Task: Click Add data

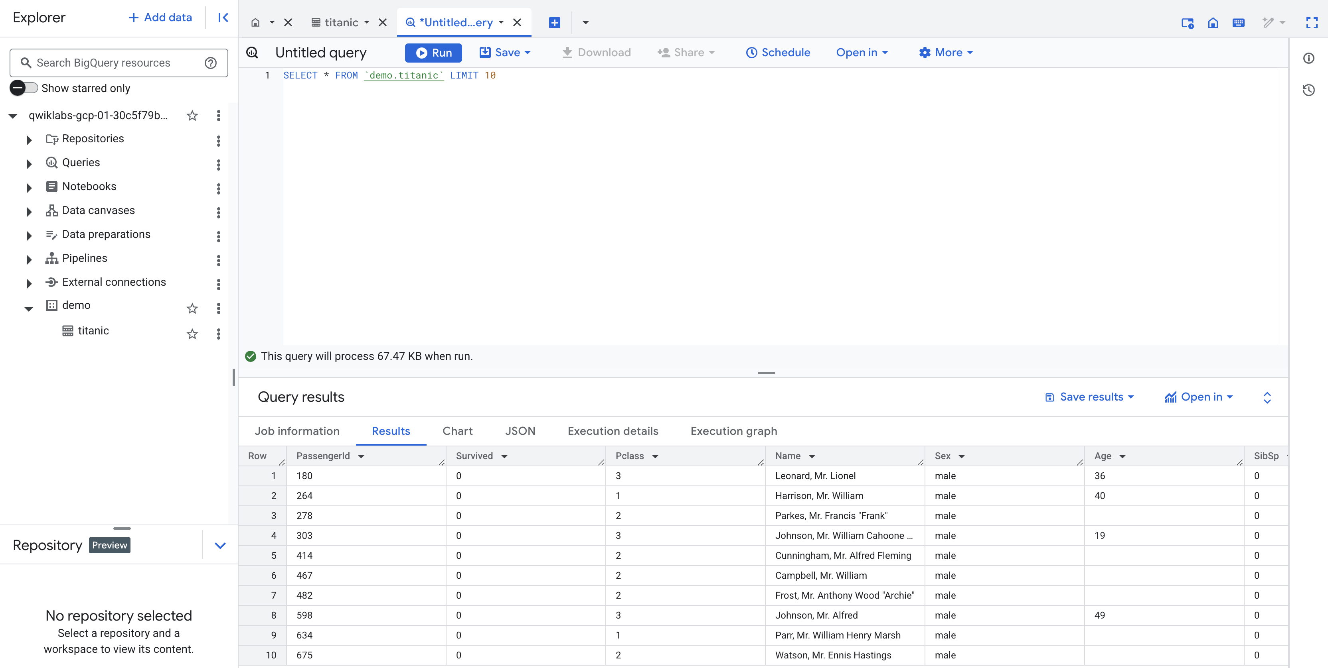Action: (160, 18)
